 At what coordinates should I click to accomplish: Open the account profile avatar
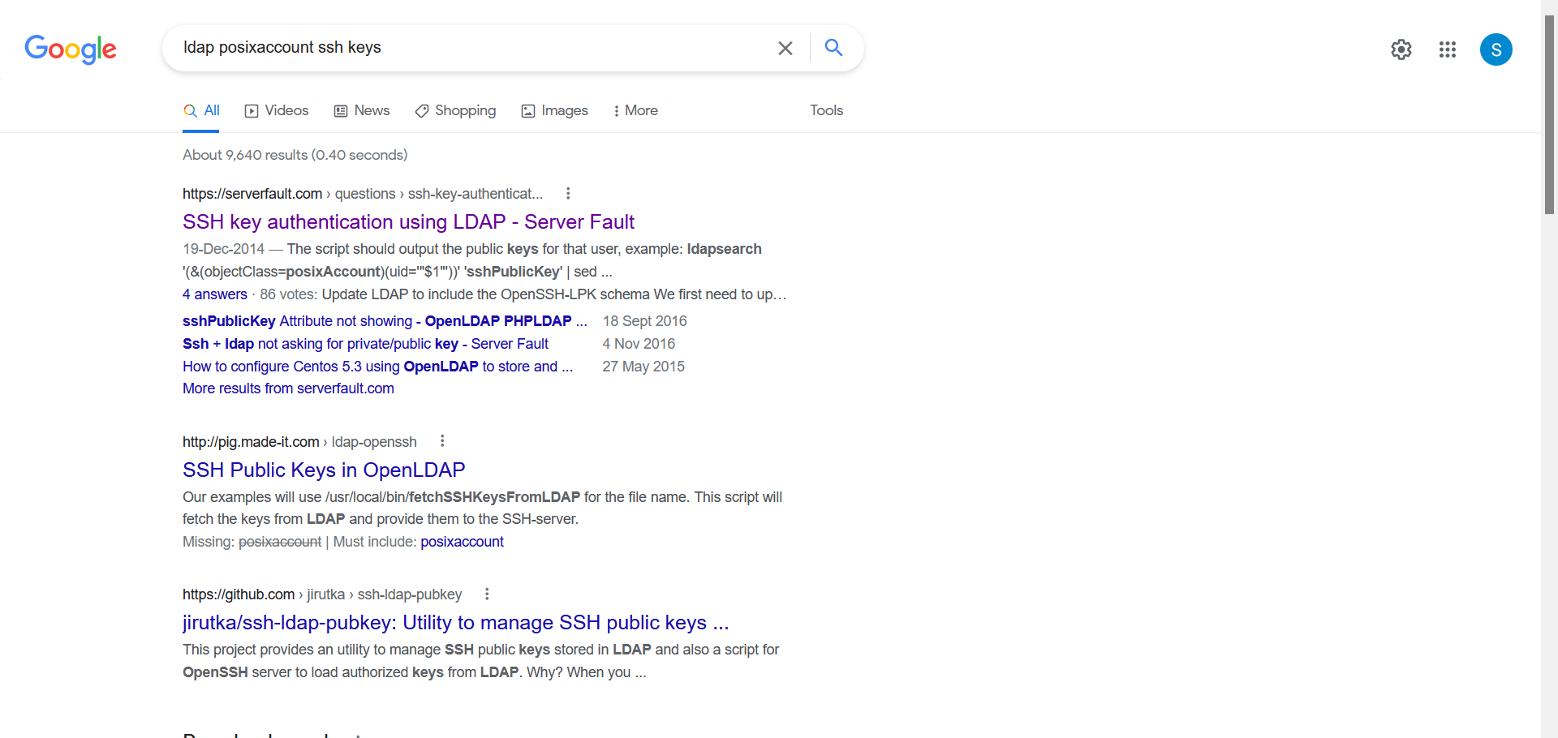(1496, 49)
